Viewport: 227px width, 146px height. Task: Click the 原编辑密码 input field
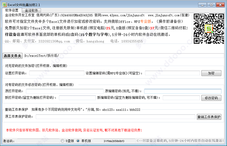point(183,91)
